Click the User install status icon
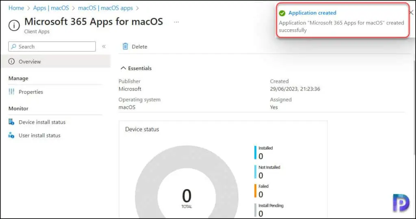 11,135
